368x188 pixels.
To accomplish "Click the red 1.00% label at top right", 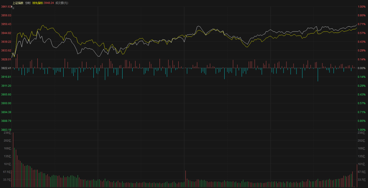I will [x=361, y=6].
